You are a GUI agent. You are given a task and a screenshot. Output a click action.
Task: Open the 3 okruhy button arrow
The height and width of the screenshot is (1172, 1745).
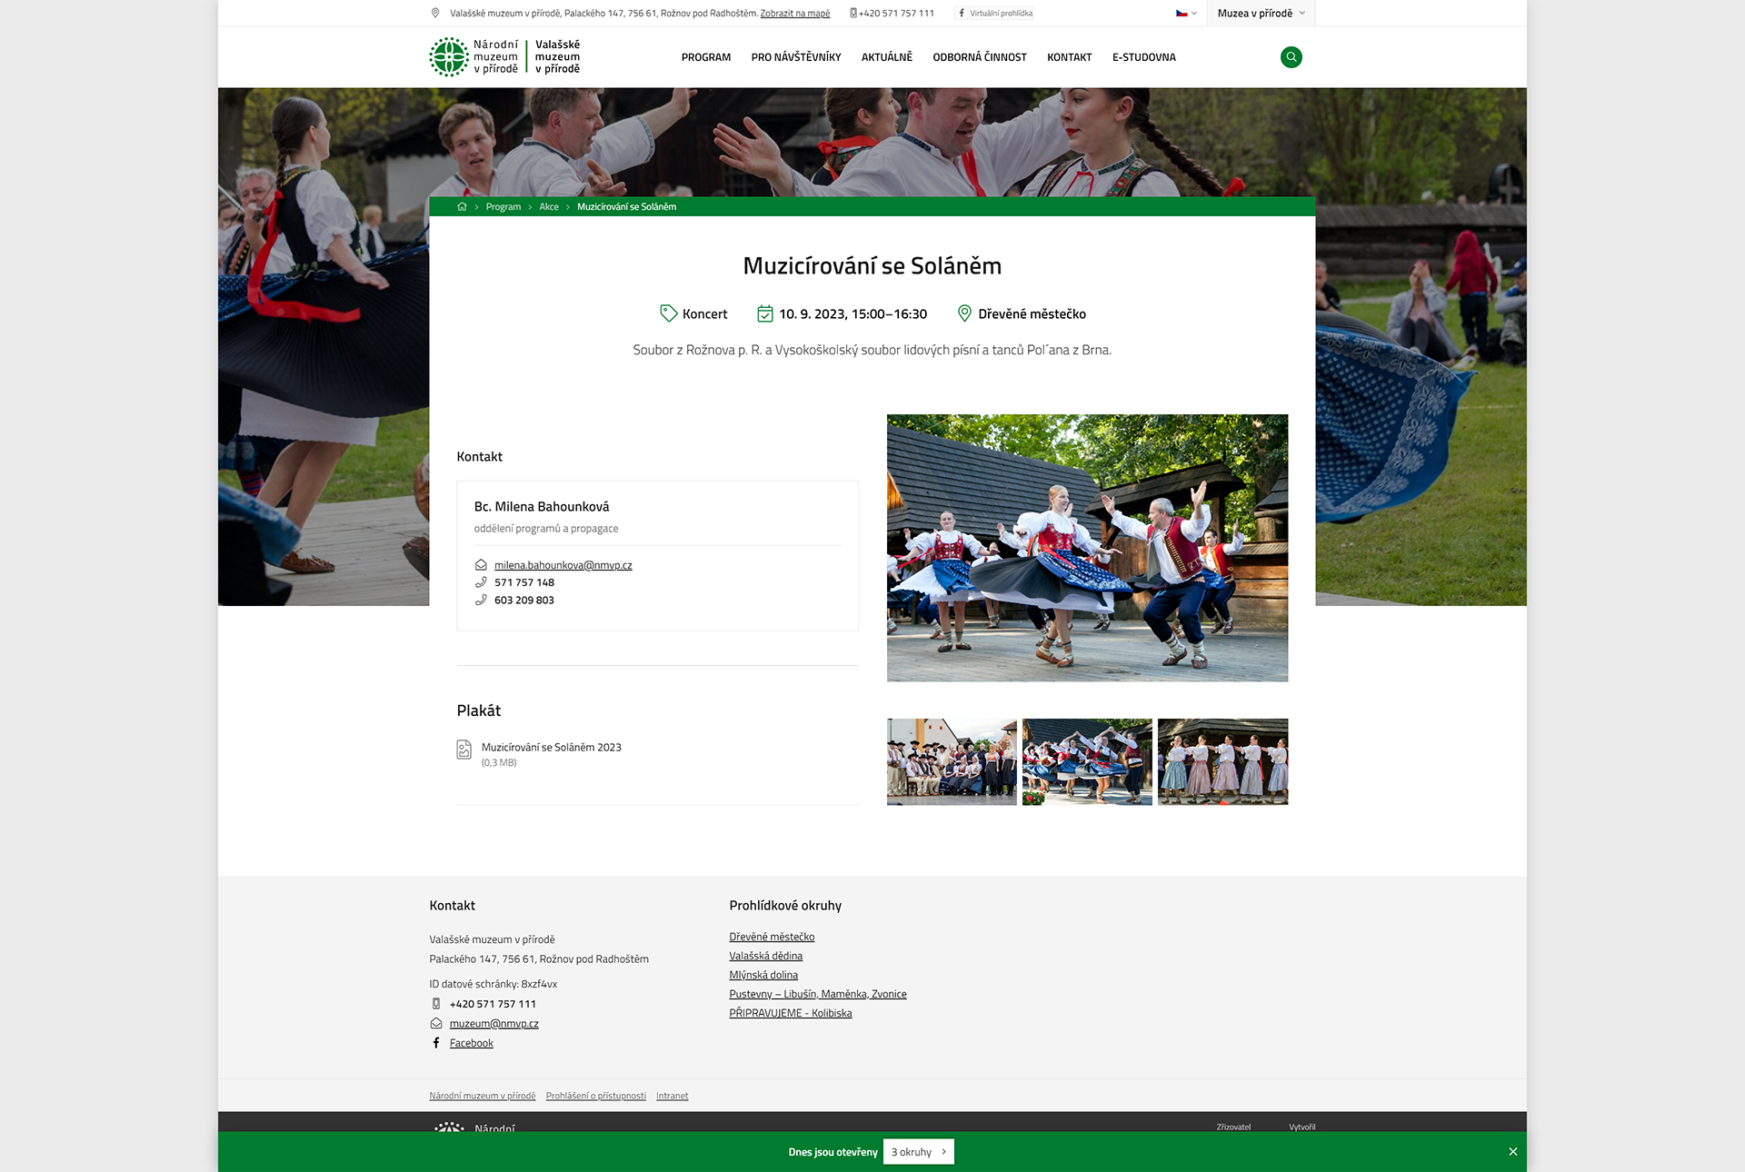pos(943,1152)
